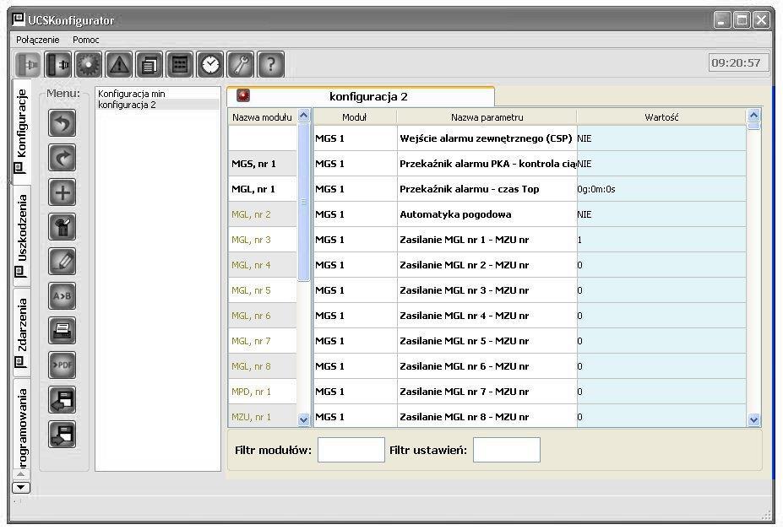This screenshot has height=530, width=783.
Task: Click red indicator on konfiguracja 2 tab
Action: 243,95
